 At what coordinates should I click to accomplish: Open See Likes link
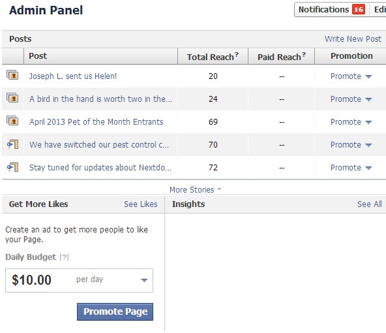coord(141,204)
